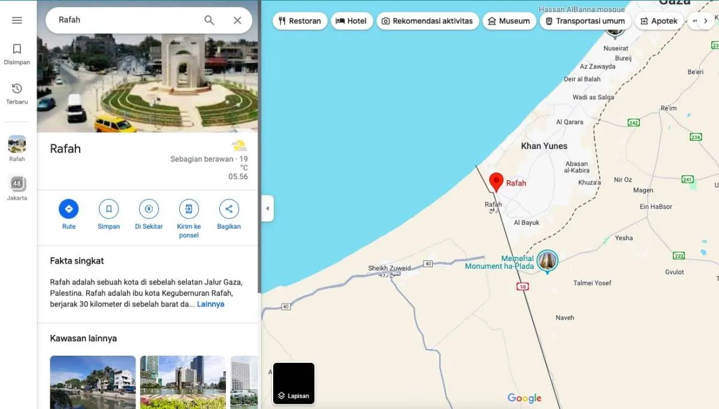The width and height of the screenshot is (719, 409).
Task: Filter map for Restoran
Action: pyautogui.click(x=300, y=20)
